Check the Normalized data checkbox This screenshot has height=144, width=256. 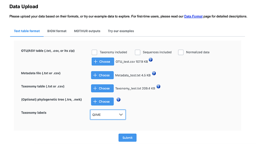(x=181, y=52)
